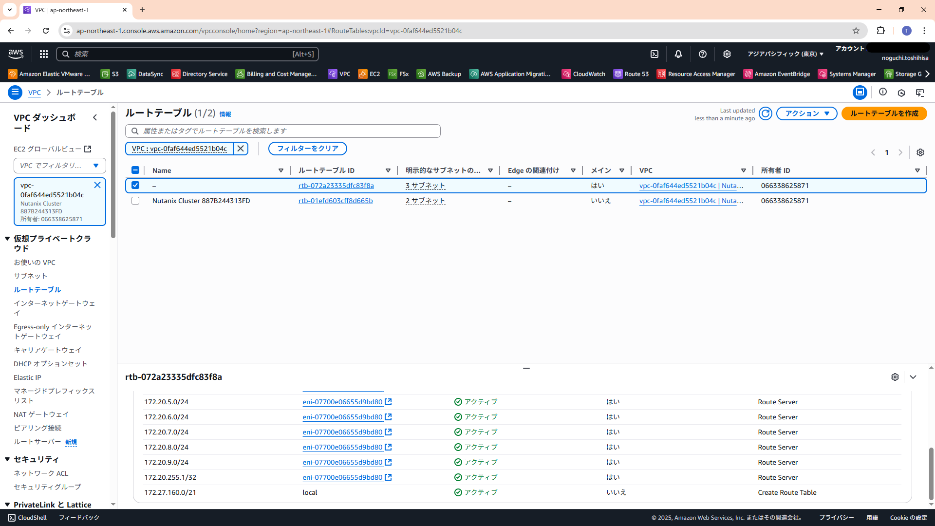The width and height of the screenshot is (935, 526).
Task: Open the AWS services grid menu icon
Action: (44, 54)
